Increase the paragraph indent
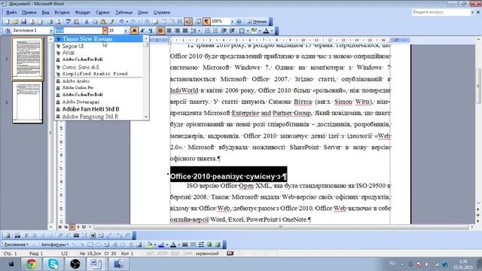This screenshot has width=482, height=271. 232,30
